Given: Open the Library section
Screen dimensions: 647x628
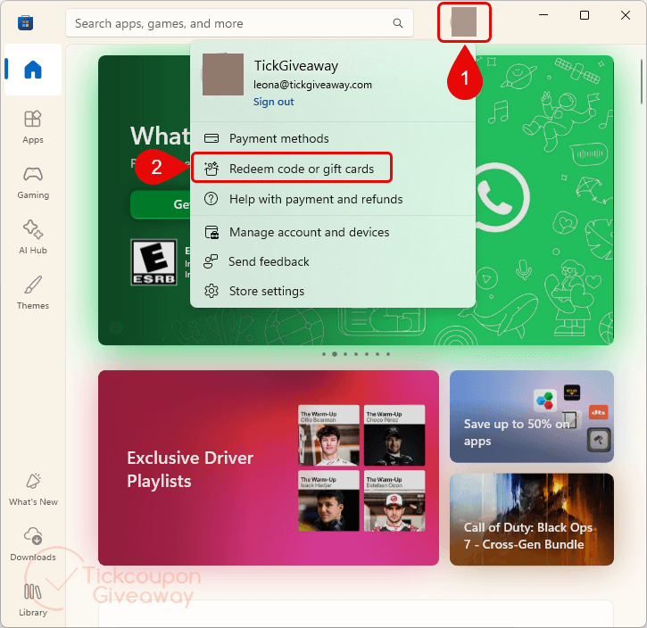Looking at the screenshot, I should pyautogui.click(x=33, y=599).
